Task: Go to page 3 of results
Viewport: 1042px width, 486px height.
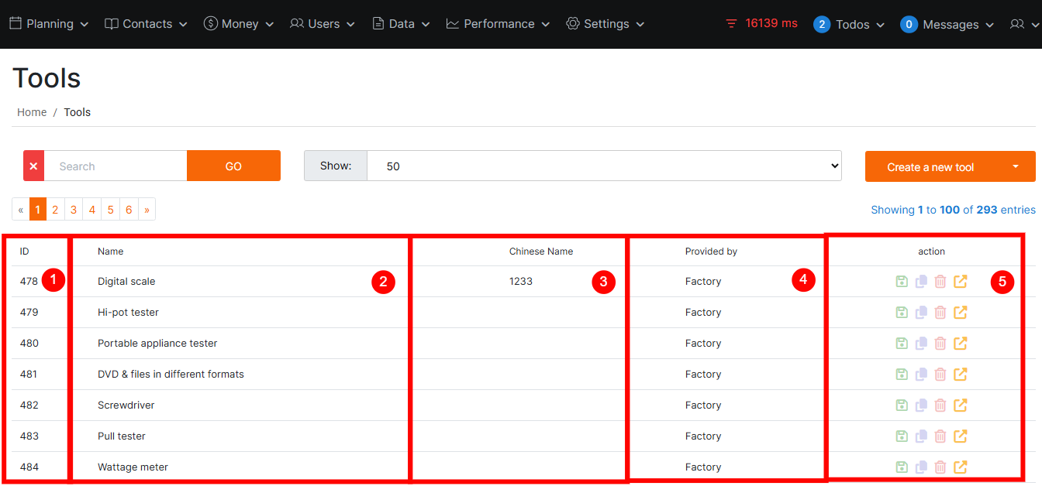Action: 74,210
